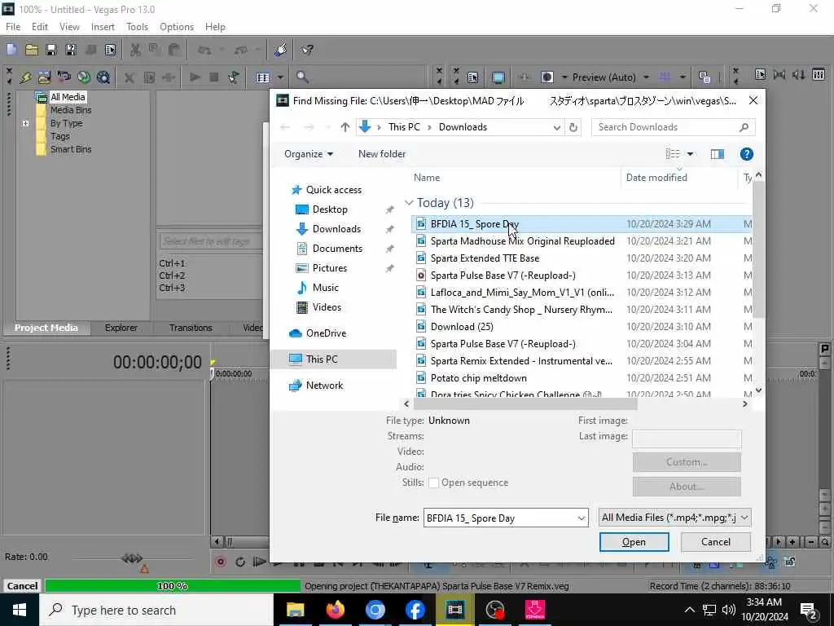The width and height of the screenshot is (834, 626).
Task: Click the Copy Snapshot to Clipboard icon
Action: pos(705,77)
